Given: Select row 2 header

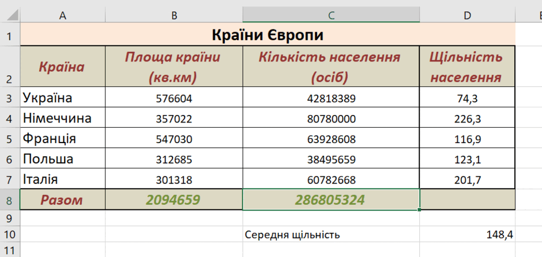Looking at the screenshot, I should 10,66.
